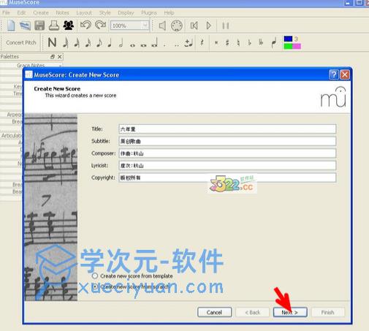Open the Edit menu
369x331 pixels.
click(x=21, y=12)
